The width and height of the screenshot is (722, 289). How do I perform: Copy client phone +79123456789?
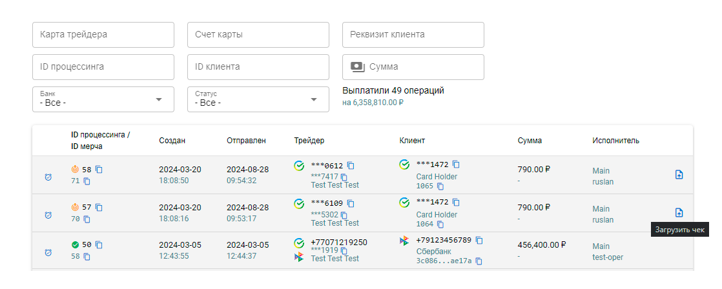tap(479, 241)
